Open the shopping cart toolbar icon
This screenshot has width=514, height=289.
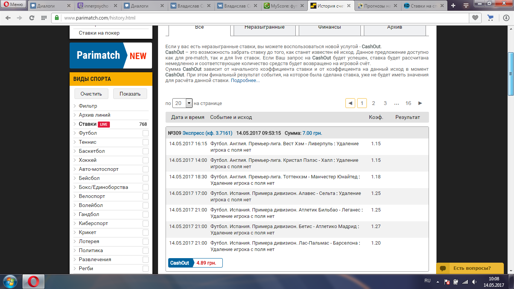(x=490, y=18)
